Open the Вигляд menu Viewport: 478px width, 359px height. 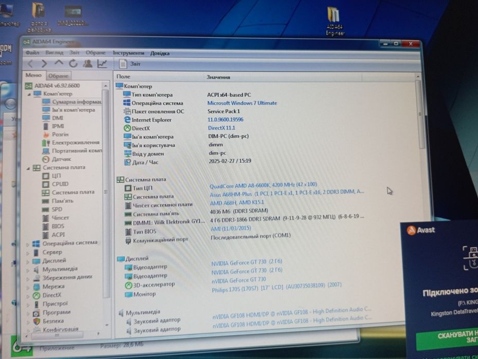point(54,52)
